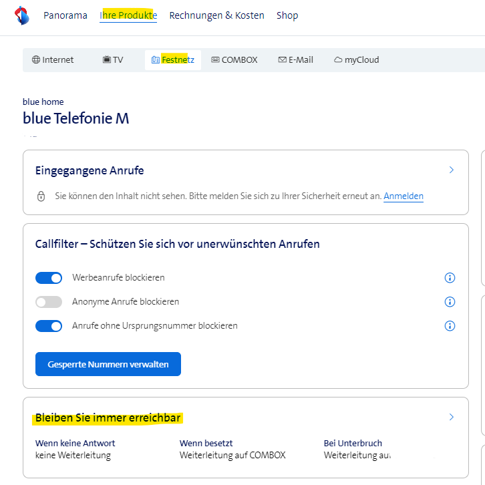Click the Bleiben Sie immer erreichbar heading
This screenshot has height=485, width=485.
pos(108,418)
